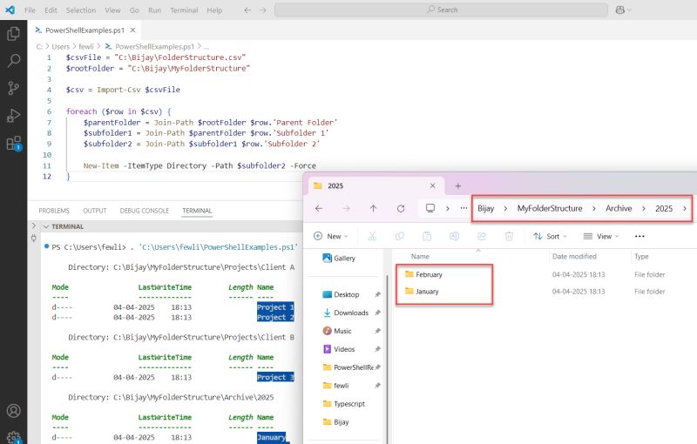Click Bijay in the address breadcrumb
Screen dimensions: 697x444
pos(485,208)
